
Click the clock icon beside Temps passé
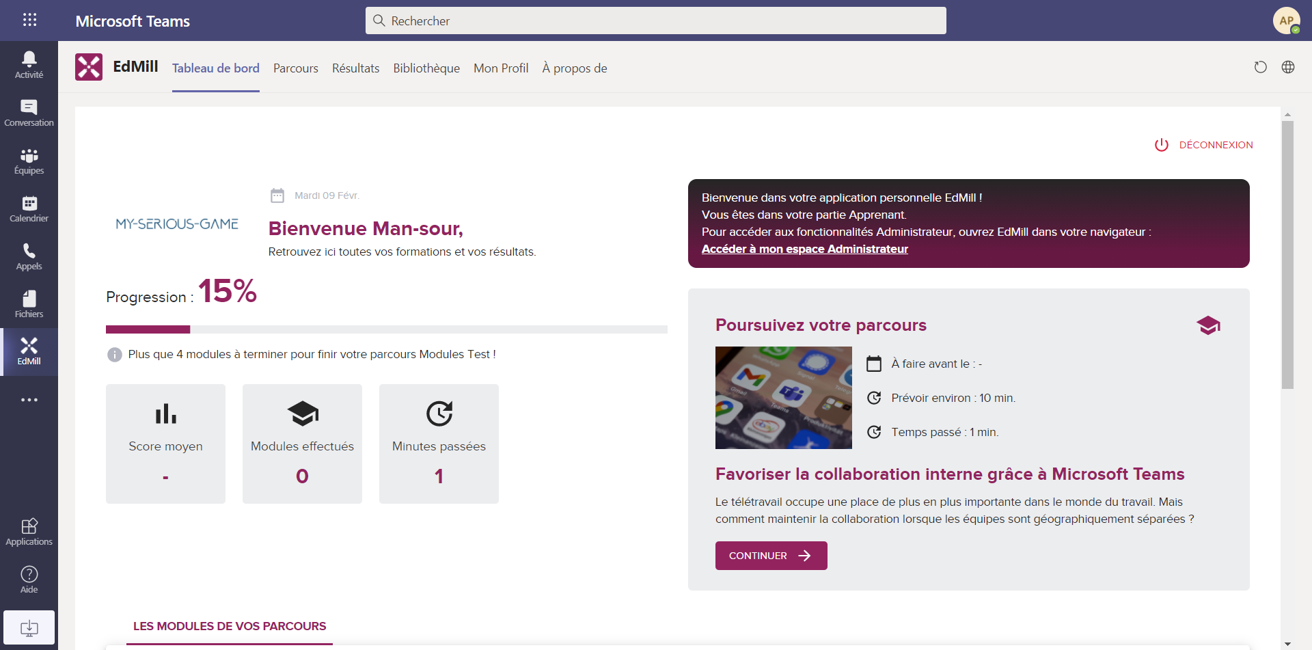pos(874,432)
